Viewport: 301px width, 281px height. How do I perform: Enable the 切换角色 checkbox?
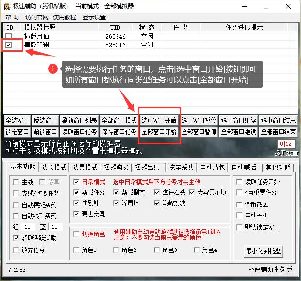coord(76,234)
